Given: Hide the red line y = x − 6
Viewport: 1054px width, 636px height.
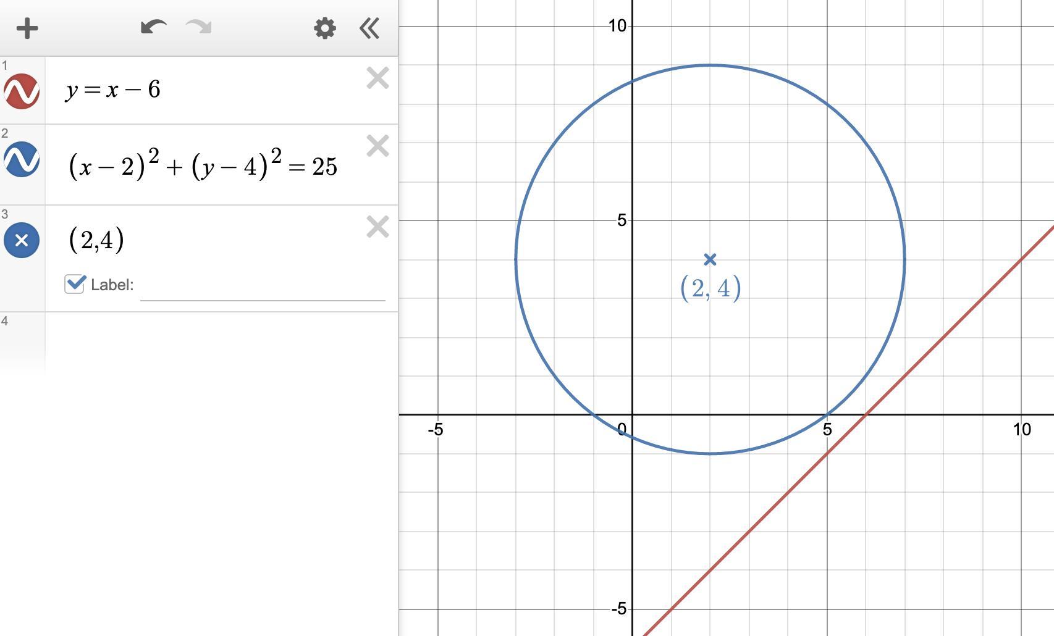Looking at the screenshot, I should pyautogui.click(x=22, y=91).
